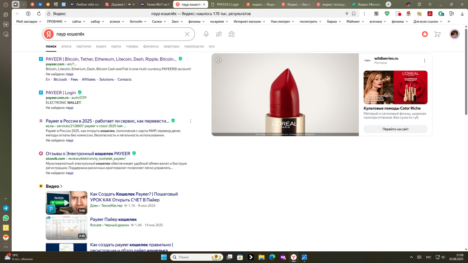Open Telegram in the browser sidebar

6,208
